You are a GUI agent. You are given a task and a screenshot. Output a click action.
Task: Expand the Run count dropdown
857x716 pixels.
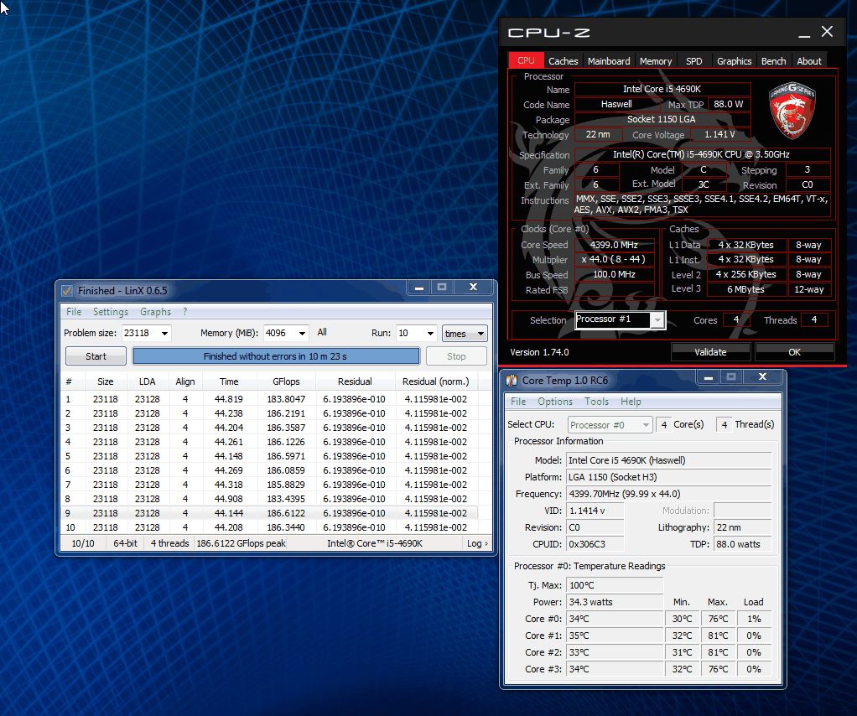click(431, 333)
